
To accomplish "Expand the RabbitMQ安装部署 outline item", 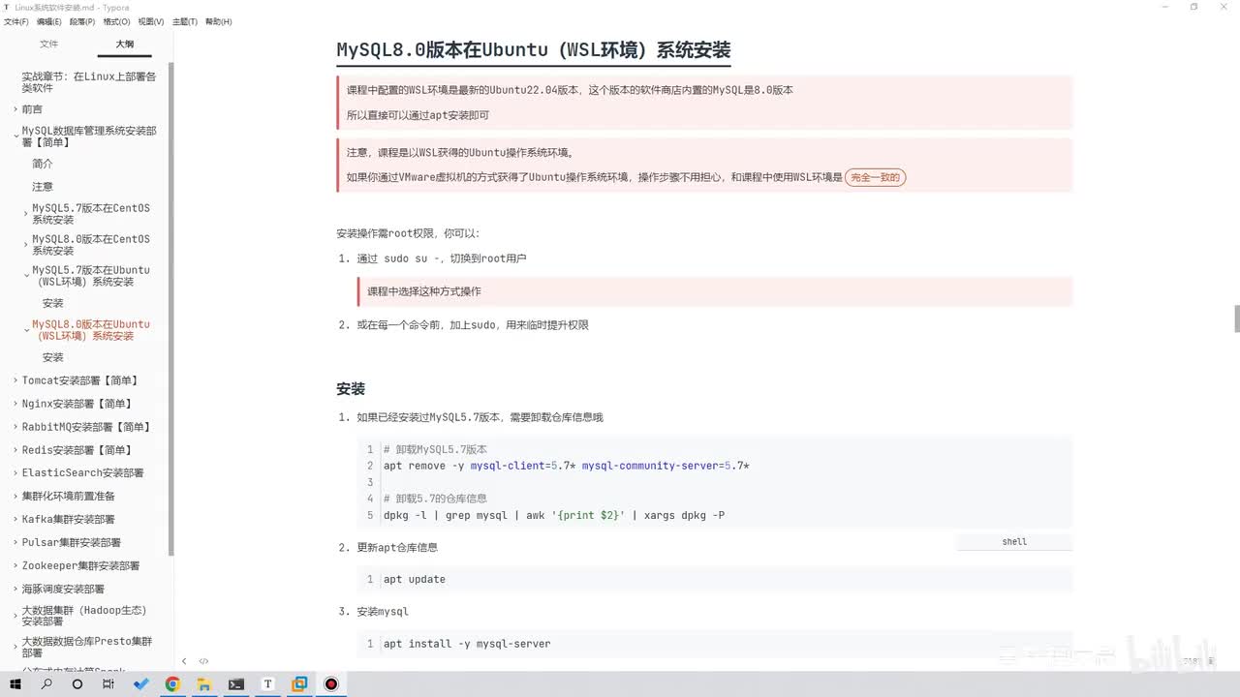I will tap(15, 427).
